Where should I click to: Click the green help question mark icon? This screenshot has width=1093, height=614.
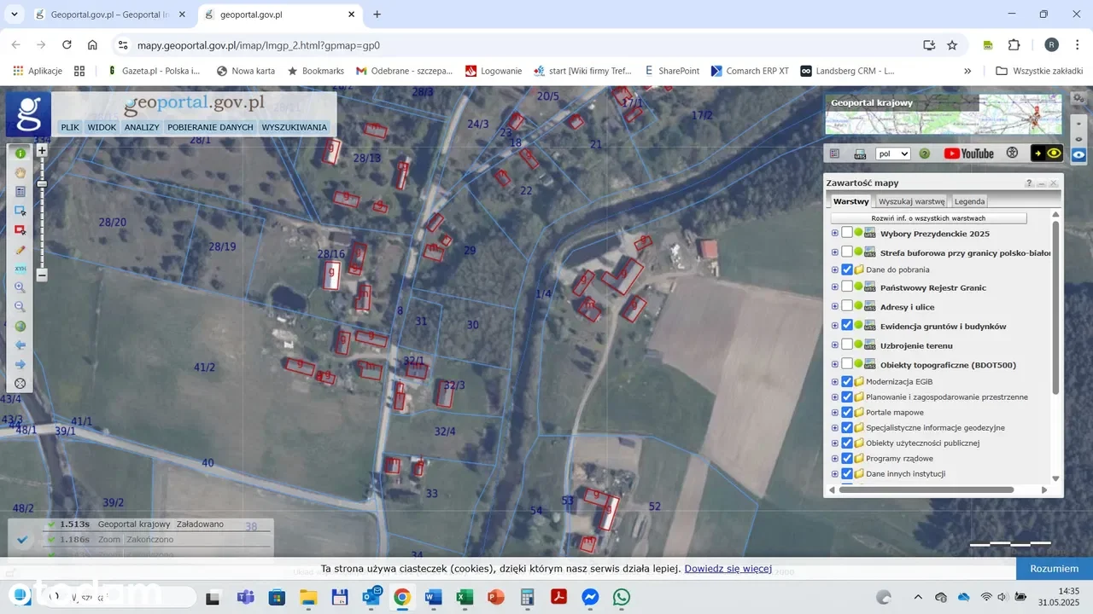coord(924,154)
